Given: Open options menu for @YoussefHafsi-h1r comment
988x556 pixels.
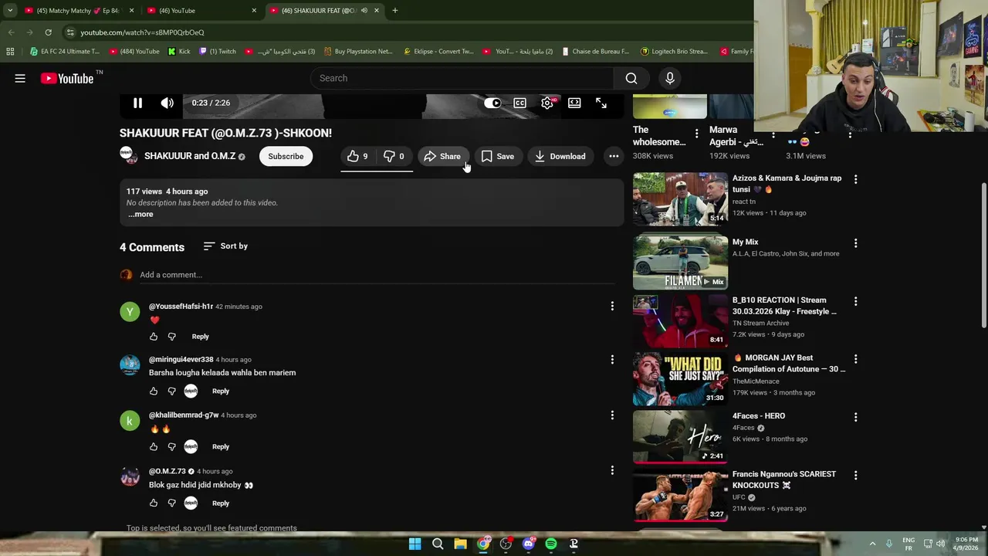Looking at the screenshot, I should [x=612, y=307].
